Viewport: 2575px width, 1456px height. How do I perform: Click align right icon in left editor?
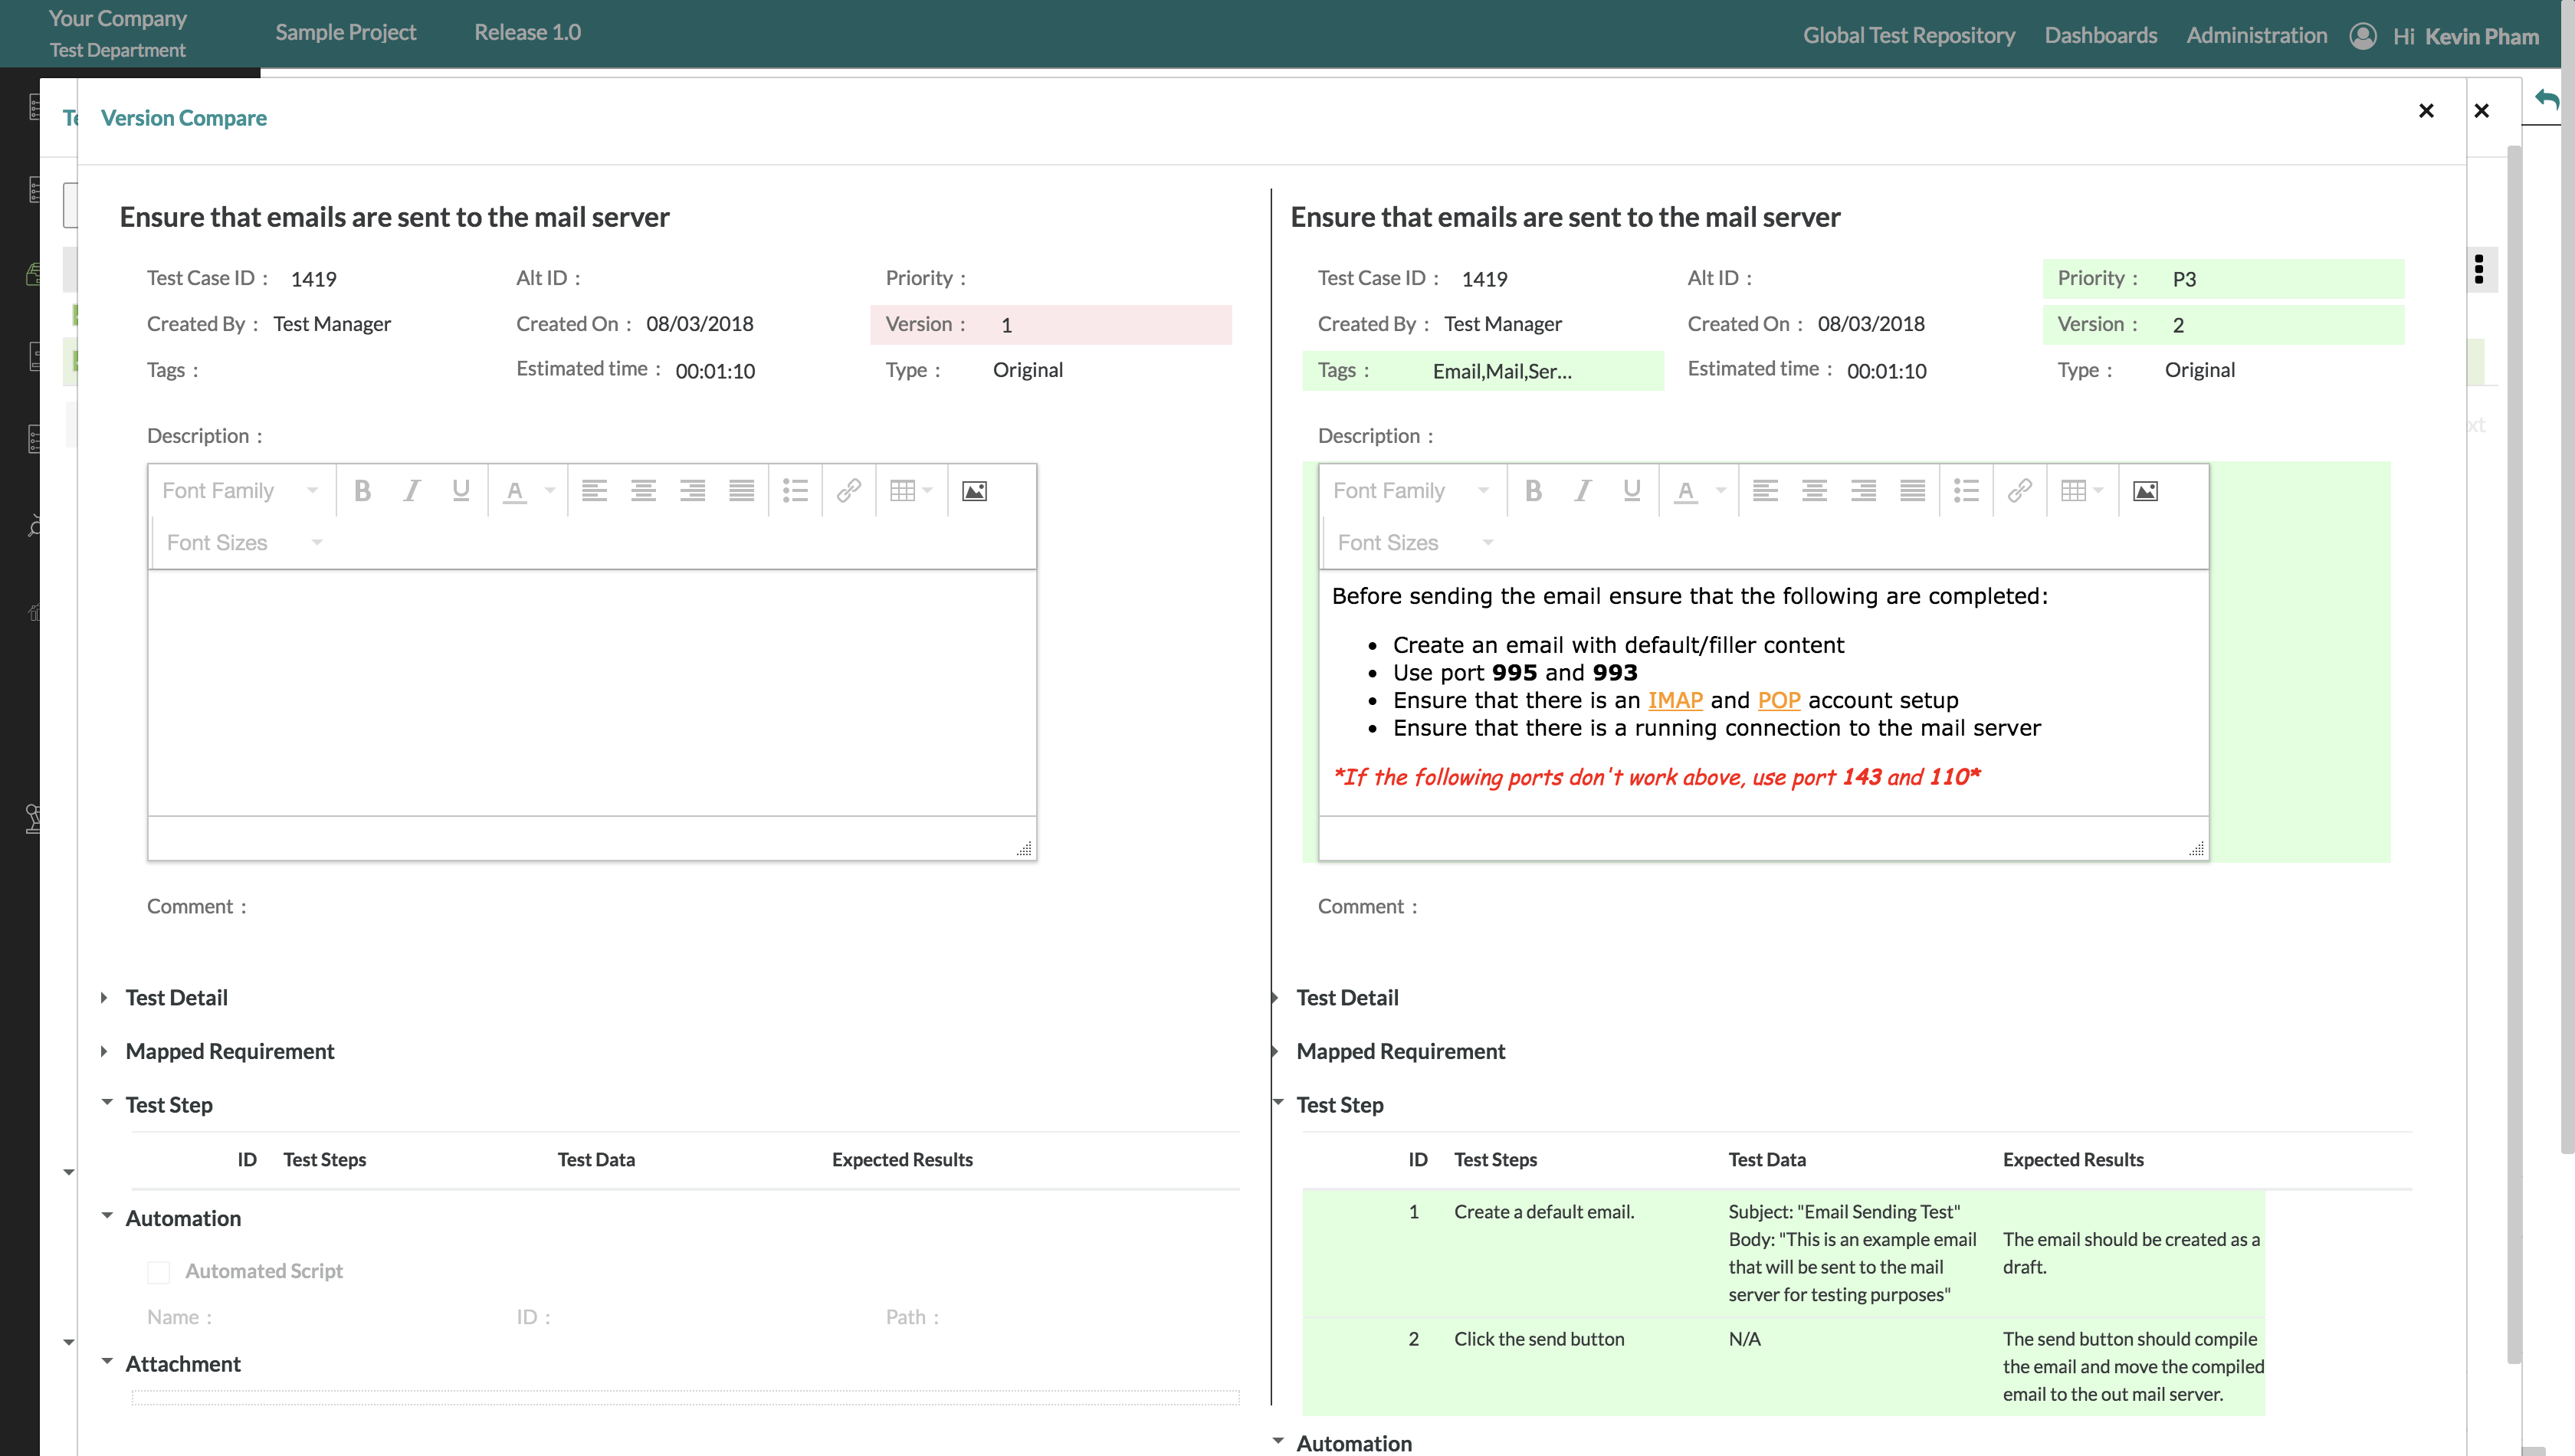[x=692, y=491]
